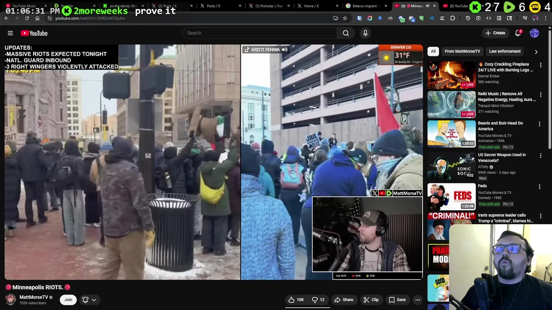Open the translate extension icon

tap(442, 18)
